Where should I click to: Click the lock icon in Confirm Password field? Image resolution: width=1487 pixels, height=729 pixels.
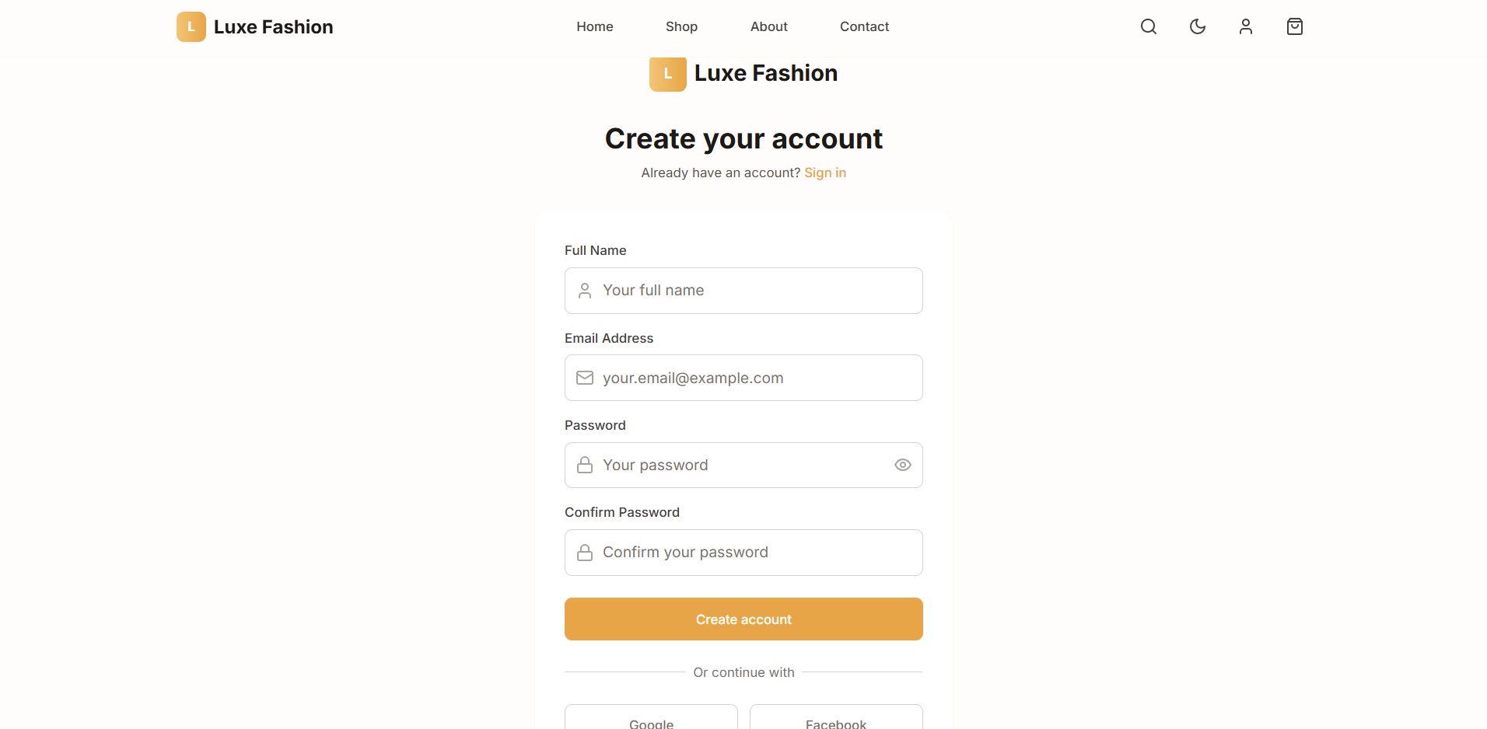(585, 553)
